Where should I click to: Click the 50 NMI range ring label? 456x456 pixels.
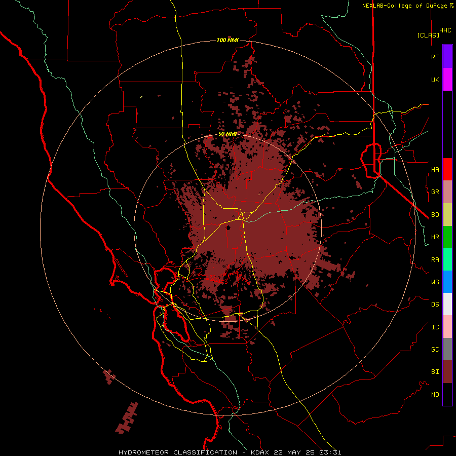tap(227, 134)
